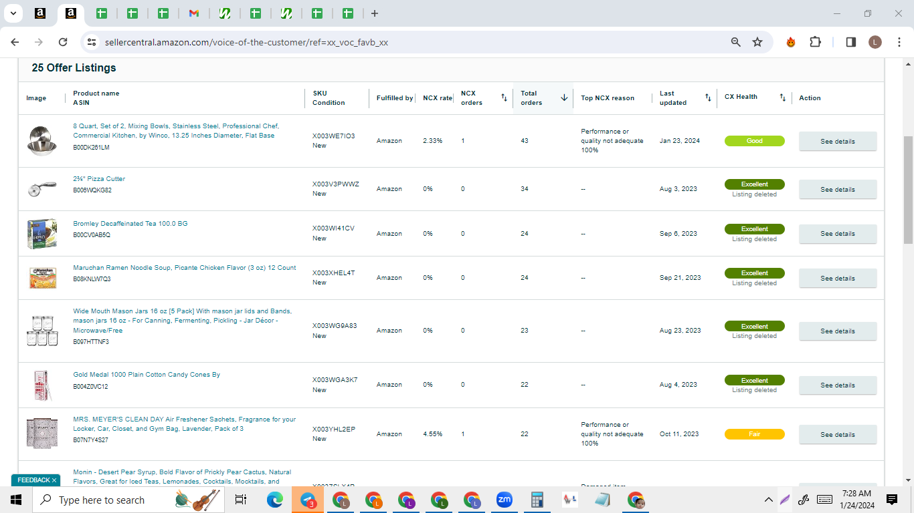The height and width of the screenshot is (513, 914).
Task: Open the 8 Quart Mixing Bowls product link
Action: (176, 130)
